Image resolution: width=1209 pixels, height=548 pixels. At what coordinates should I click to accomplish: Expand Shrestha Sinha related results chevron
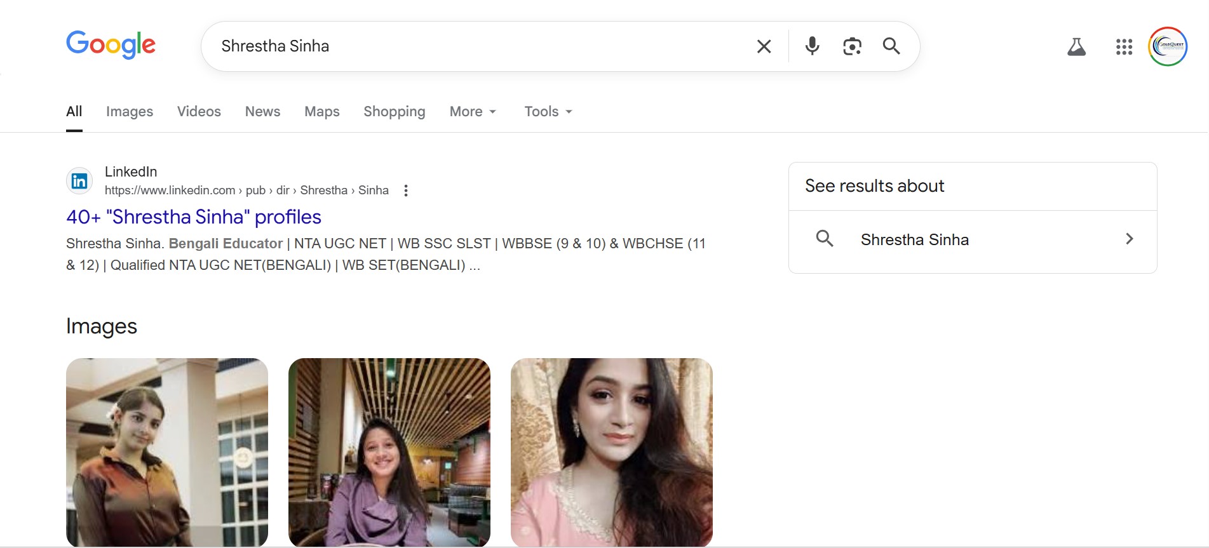(x=1129, y=239)
